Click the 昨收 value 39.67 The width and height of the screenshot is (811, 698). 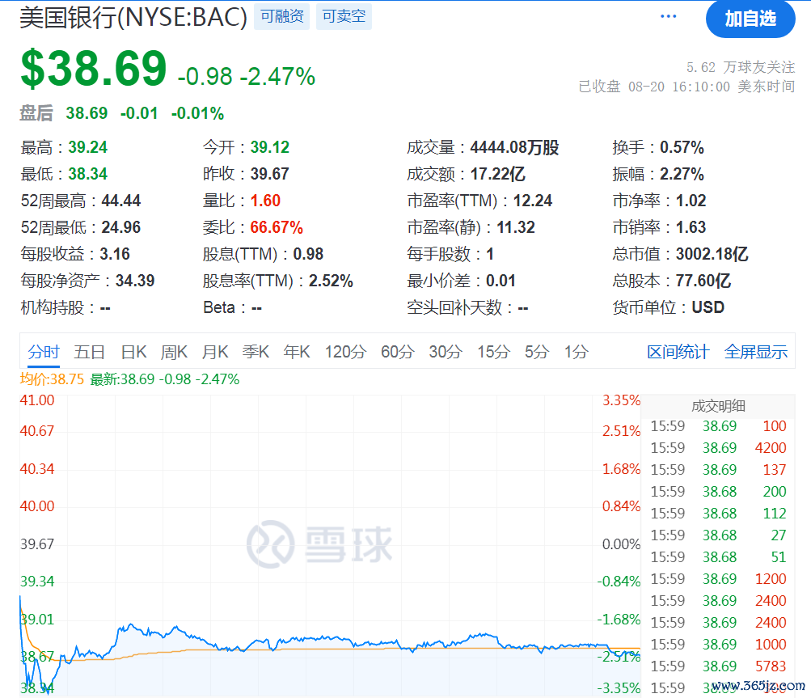270,174
